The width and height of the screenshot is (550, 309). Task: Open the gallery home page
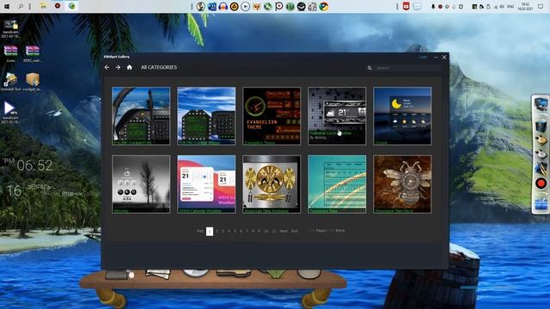pos(130,67)
